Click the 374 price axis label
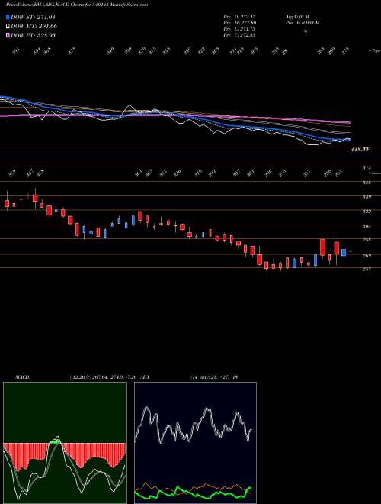The height and width of the screenshot is (504, 381). coord(367,168)
